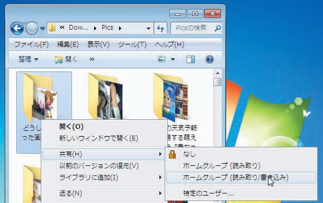This screenshot has height=203, width=323.
Task: Toggle the preview pane icon
Action: 191,59
